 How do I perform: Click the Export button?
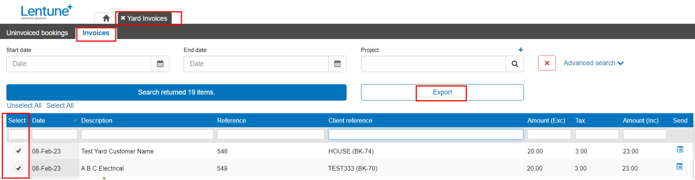442,93
